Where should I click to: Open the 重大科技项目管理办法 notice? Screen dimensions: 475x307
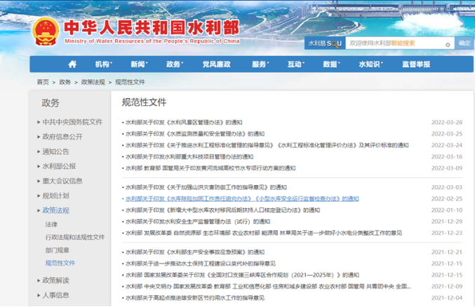click(x=189, y=157)
